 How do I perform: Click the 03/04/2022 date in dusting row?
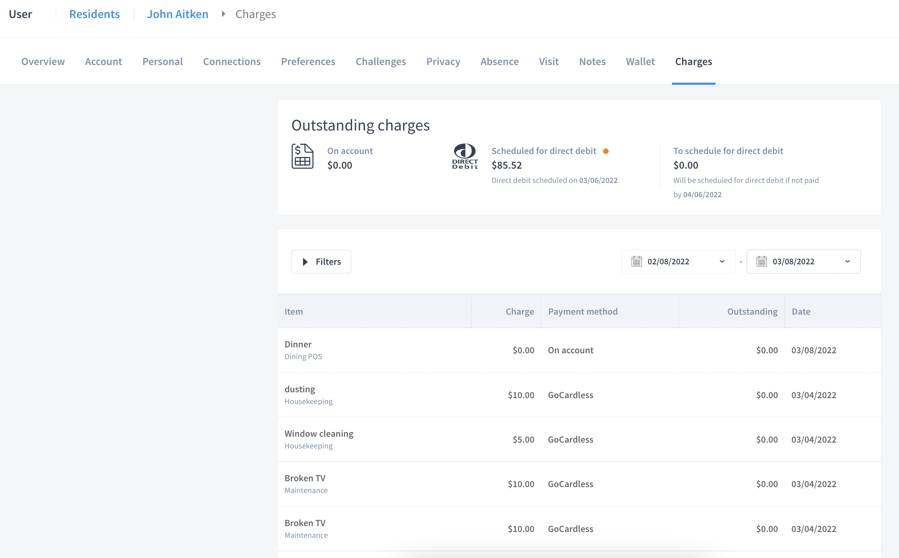click(x=814, y=395)
